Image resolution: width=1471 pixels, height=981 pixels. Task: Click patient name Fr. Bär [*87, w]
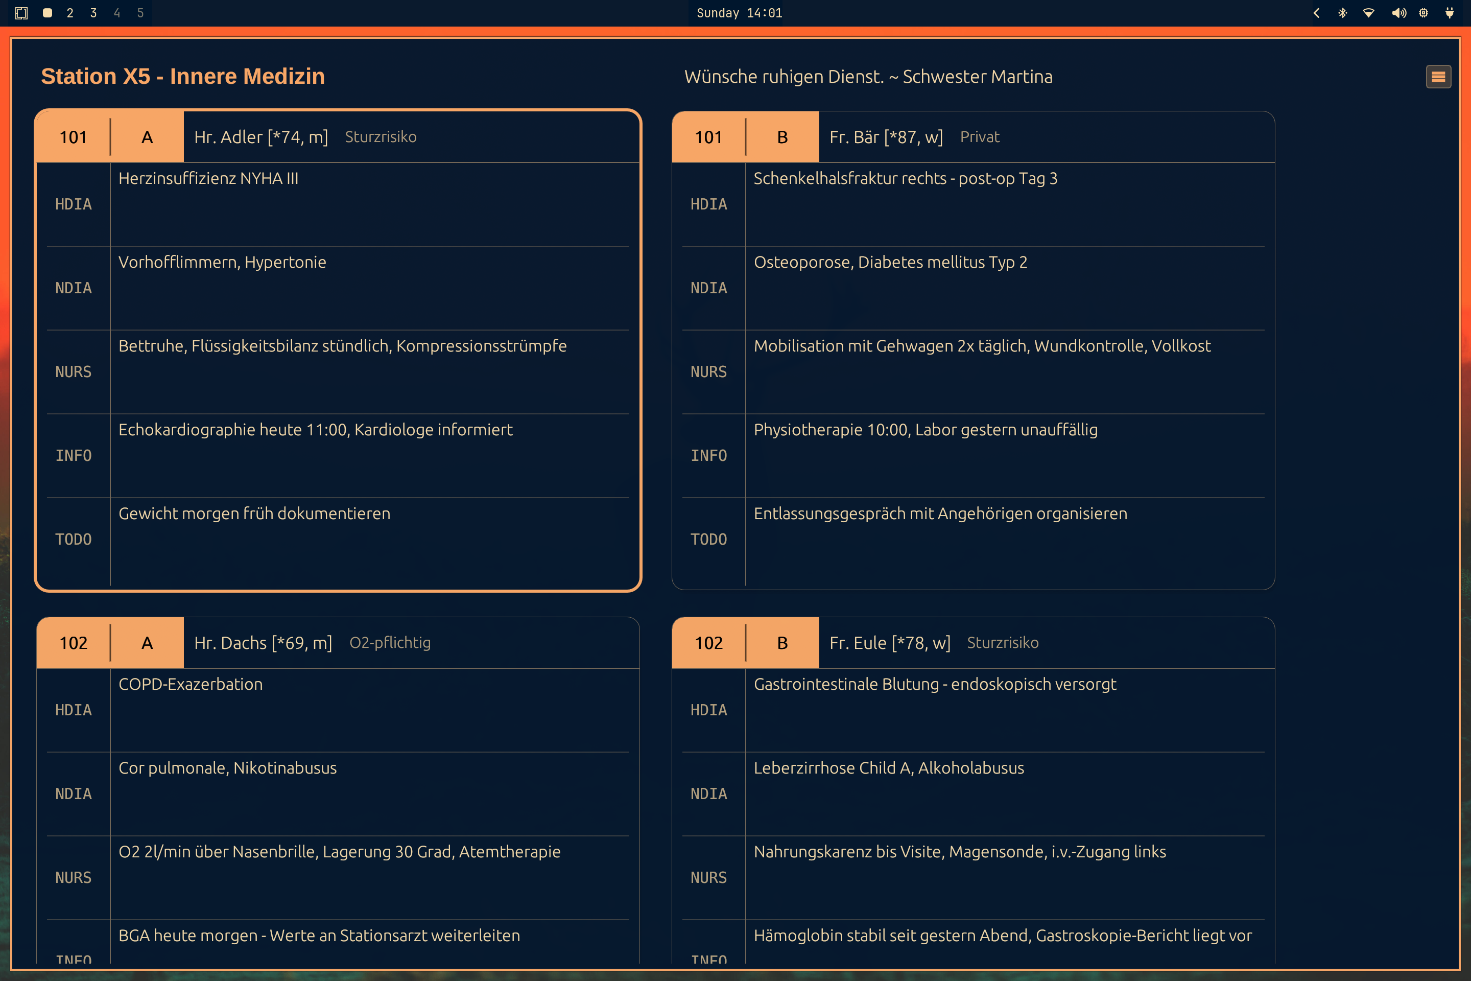[x=886, y=137]
